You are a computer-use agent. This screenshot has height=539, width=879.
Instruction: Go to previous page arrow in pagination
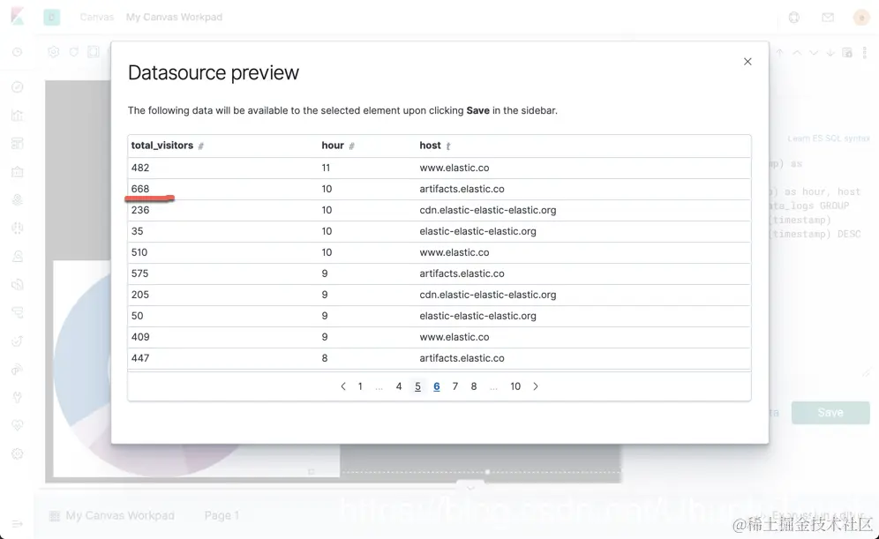click(x=343, y=386)
